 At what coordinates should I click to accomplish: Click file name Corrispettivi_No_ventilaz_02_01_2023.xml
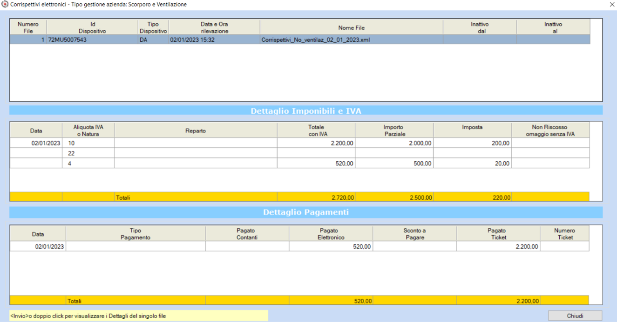pos(316,40)
